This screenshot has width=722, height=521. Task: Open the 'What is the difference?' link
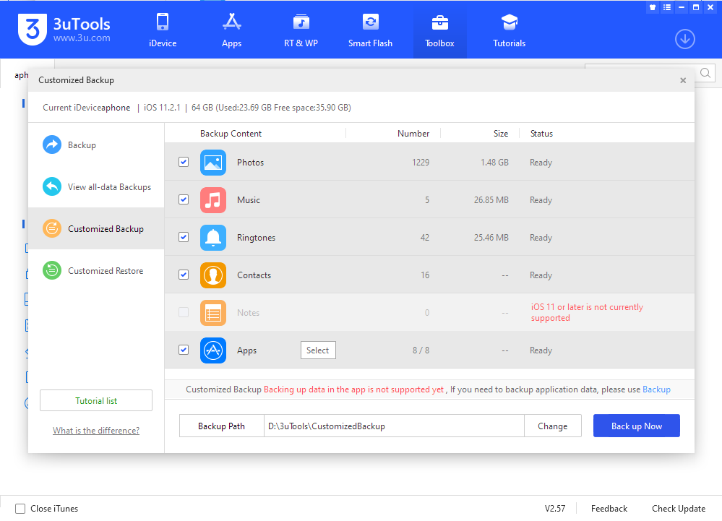(96, 431)
